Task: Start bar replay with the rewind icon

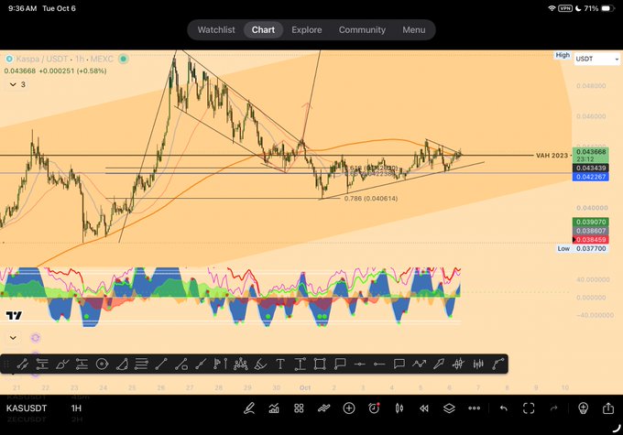Action: tap(424, 408)
